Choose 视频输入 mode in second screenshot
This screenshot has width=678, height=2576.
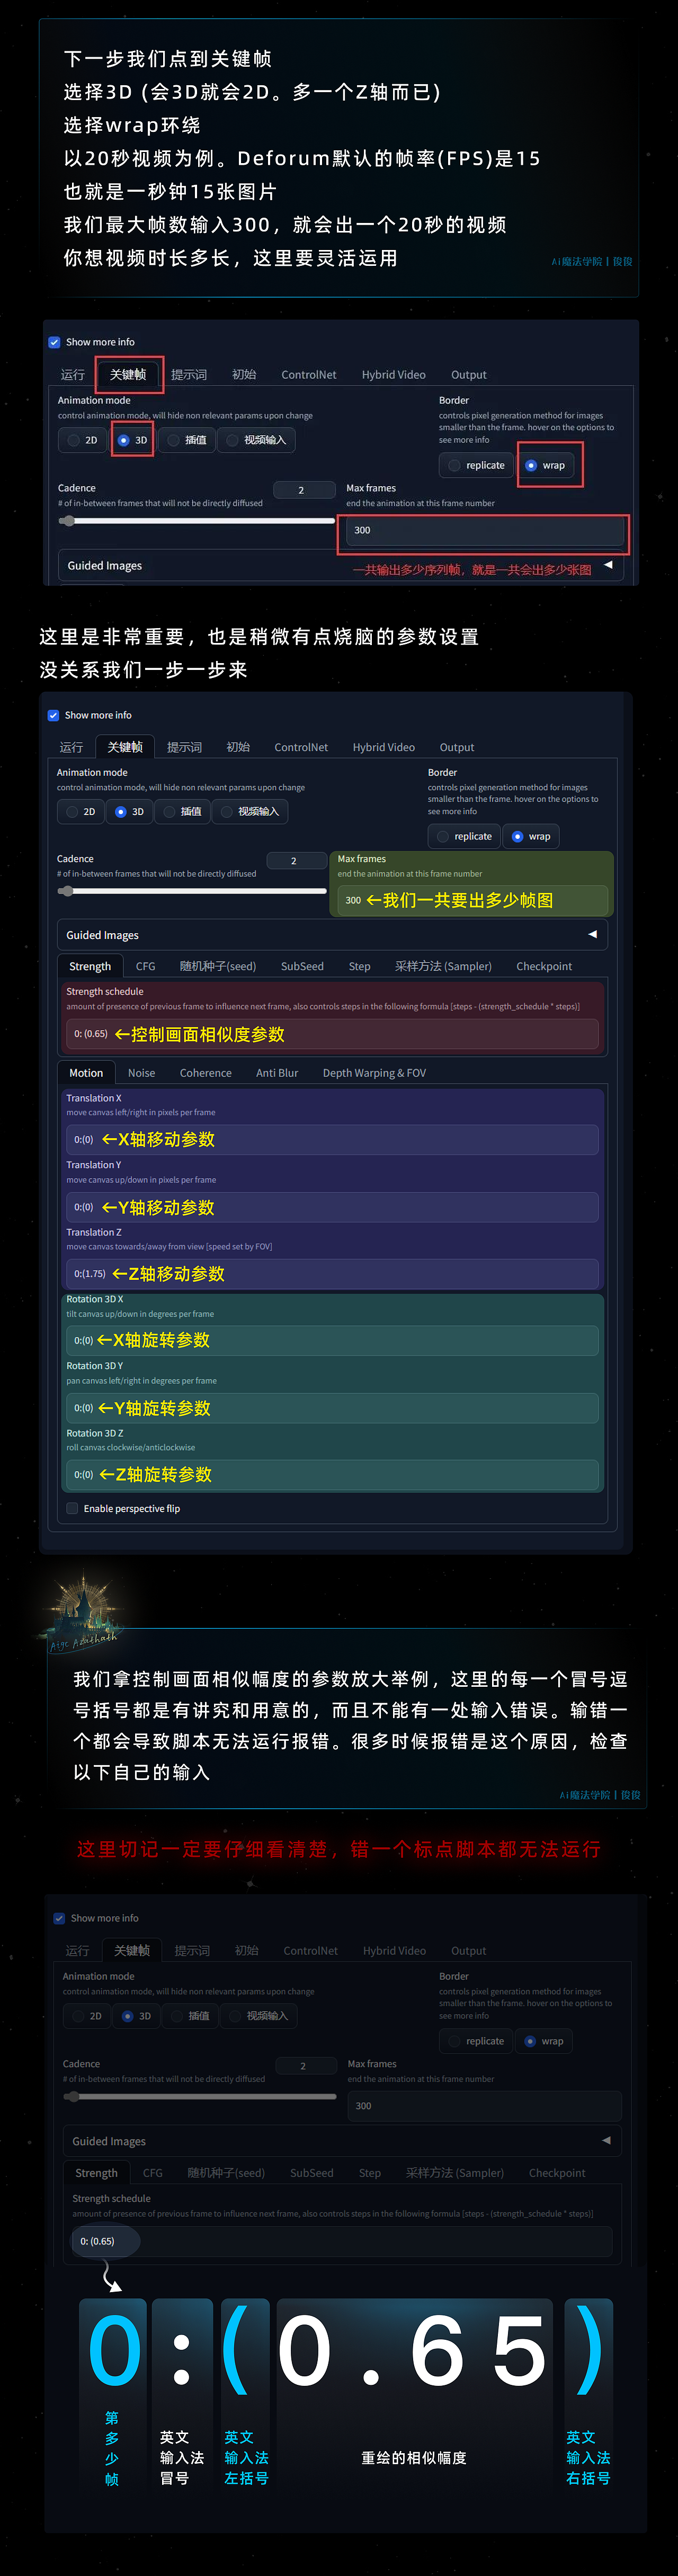[251, 812]
